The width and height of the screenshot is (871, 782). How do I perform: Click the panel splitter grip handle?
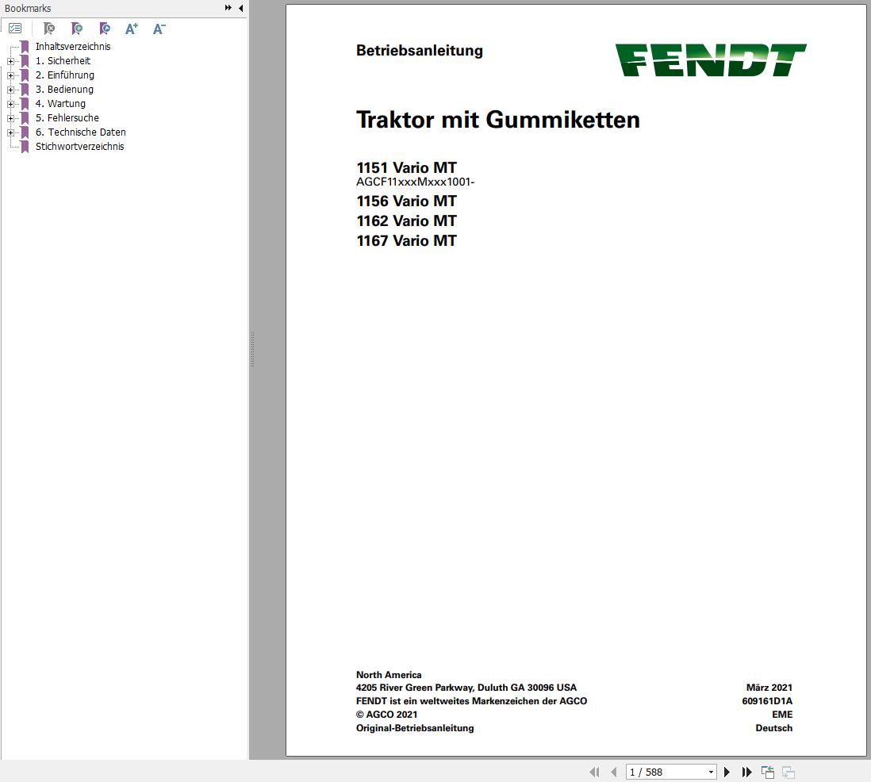(x=253, y=349)
